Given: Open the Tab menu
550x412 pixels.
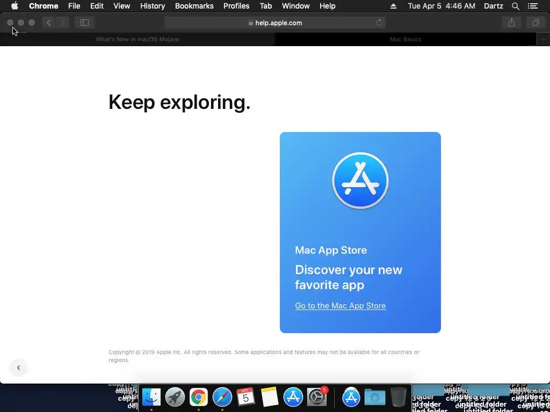Looking at the screenshot, I should (265, 6).
